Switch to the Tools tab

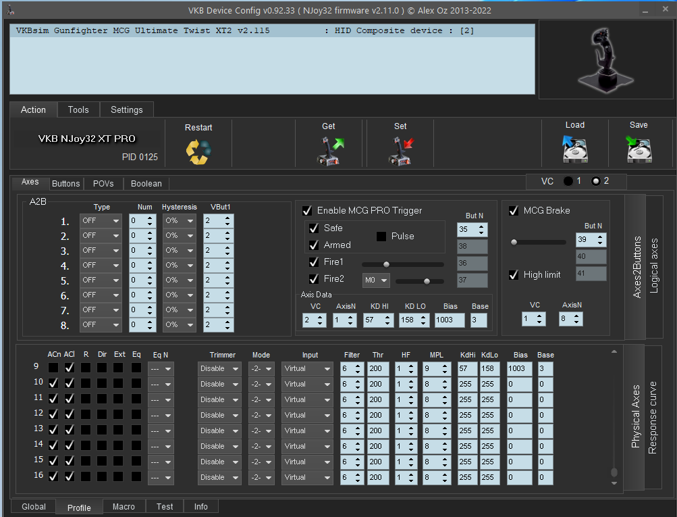coord(78,109)
